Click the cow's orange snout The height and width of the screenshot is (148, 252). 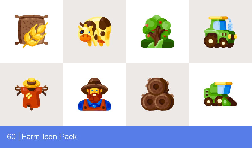85,38
